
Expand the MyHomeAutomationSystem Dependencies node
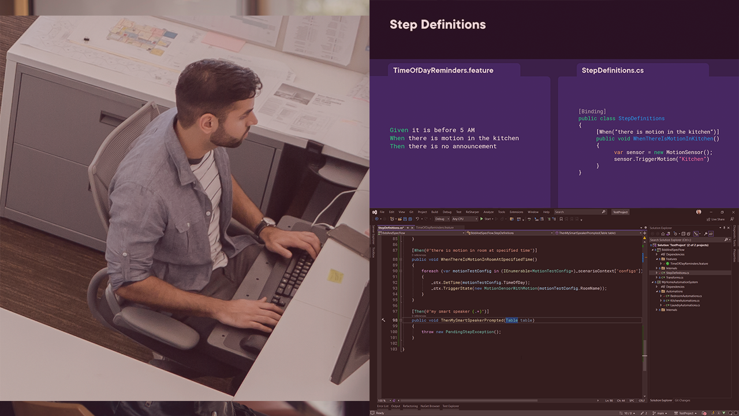(656, 287)
